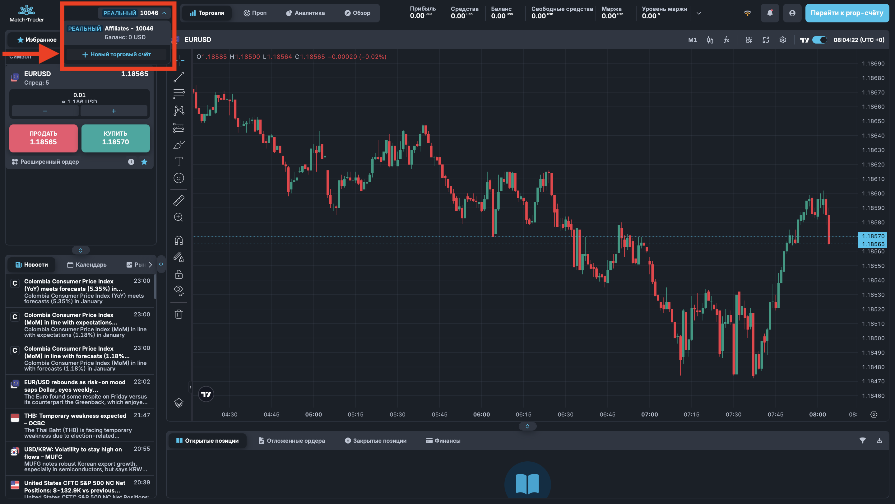The width and height of the screenshot is (895, 504).
Task: Open the candlestick chart type icon
Action: pyautogui.click(x=710, y=40)
